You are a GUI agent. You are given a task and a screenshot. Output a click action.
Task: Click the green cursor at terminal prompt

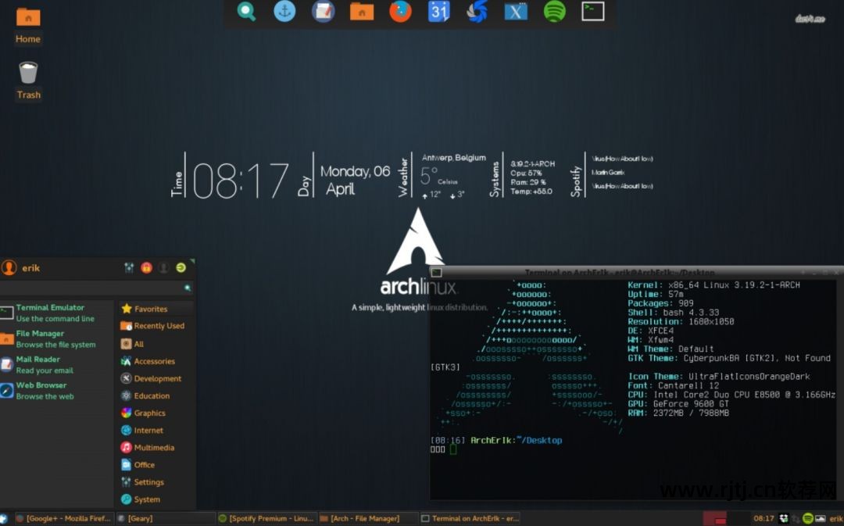point(452,449)
